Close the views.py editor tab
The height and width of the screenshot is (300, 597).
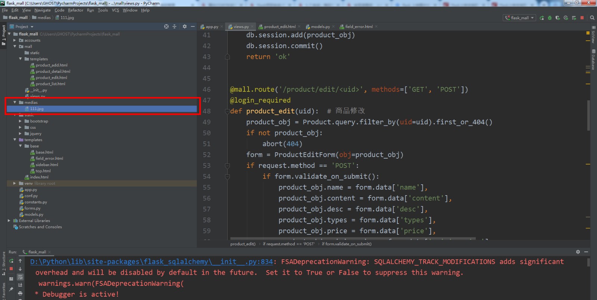(x=252, y=26)
